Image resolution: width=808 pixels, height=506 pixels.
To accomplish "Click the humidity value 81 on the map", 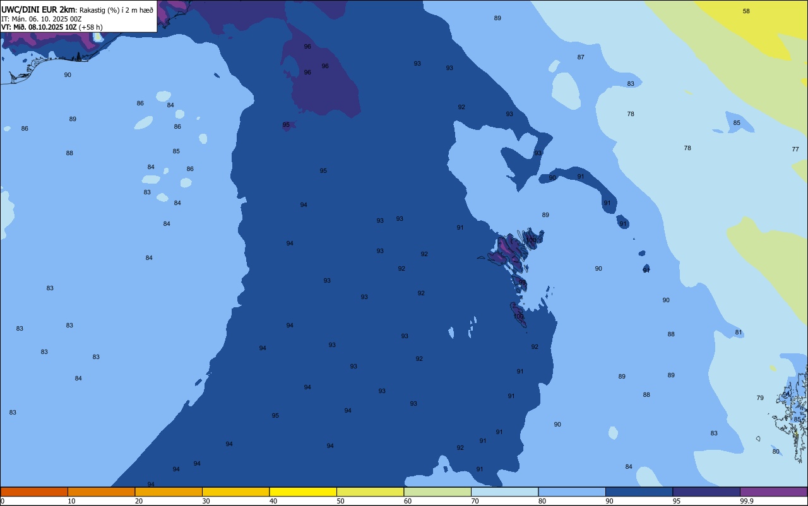I will point(739,332).
